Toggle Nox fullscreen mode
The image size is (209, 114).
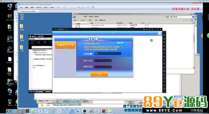(x=164, y=53)
